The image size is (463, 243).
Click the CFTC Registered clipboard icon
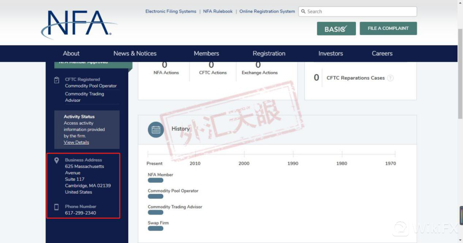pos(57,80)
